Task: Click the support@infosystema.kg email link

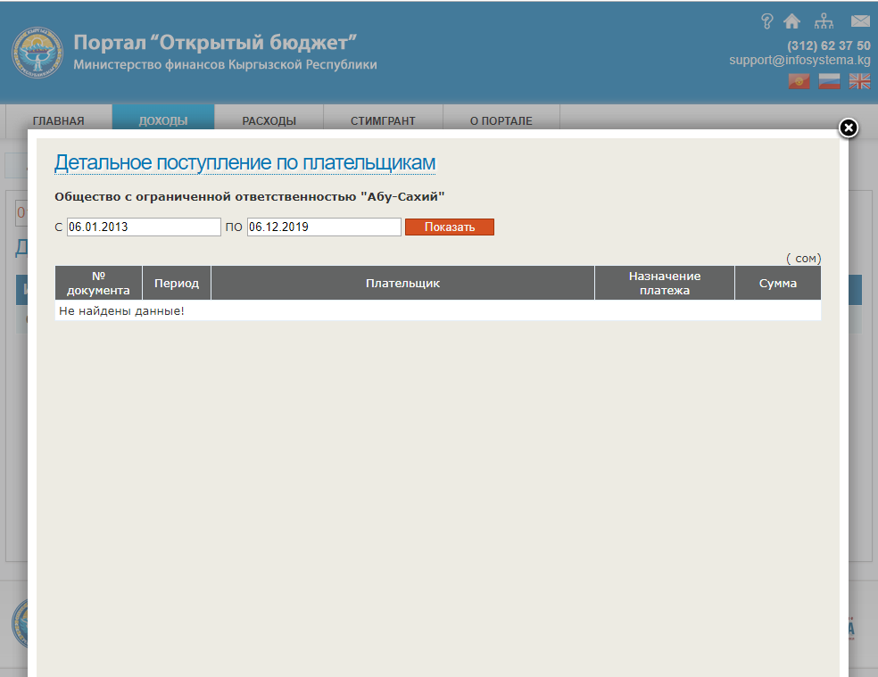Action: [799, 61]
